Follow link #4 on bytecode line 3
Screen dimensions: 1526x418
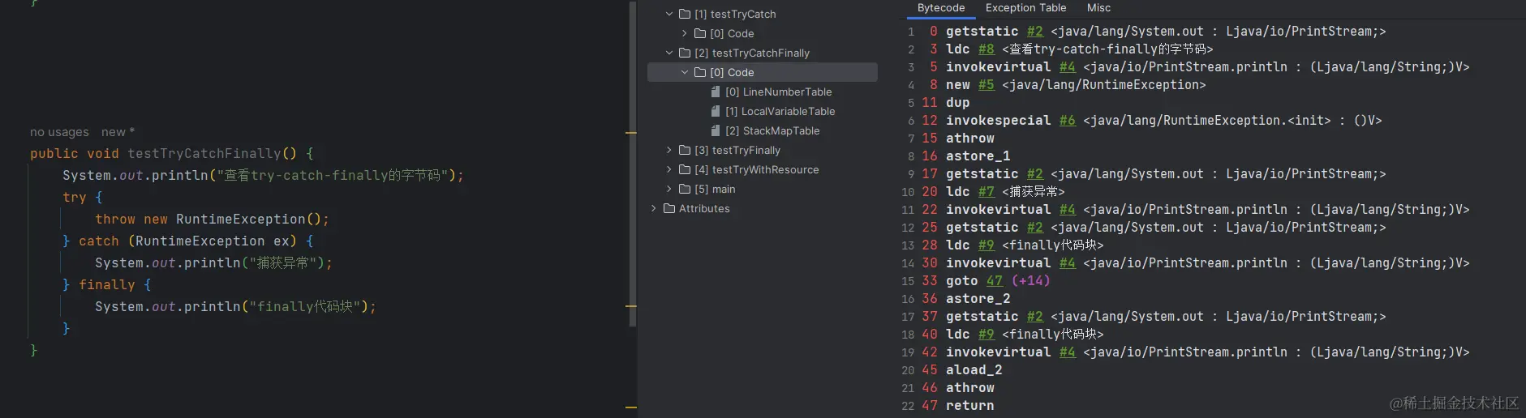tap(1067, 66)
